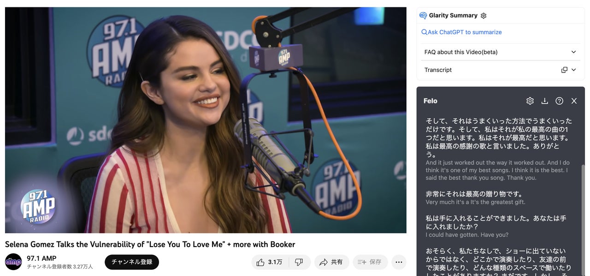Click the video player frame

coord(206,120)
